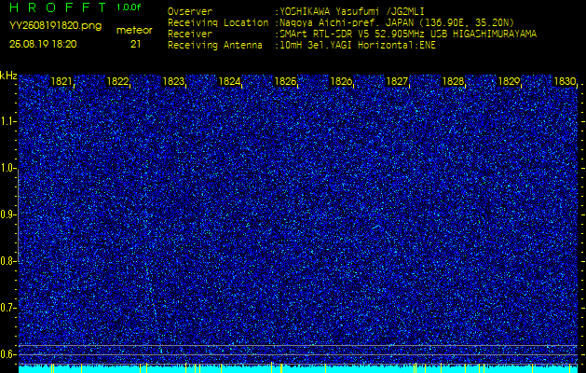Select the version label 1.0.0f
The width and height of the screenshot is (586, 373).
[x=129, y=7]
